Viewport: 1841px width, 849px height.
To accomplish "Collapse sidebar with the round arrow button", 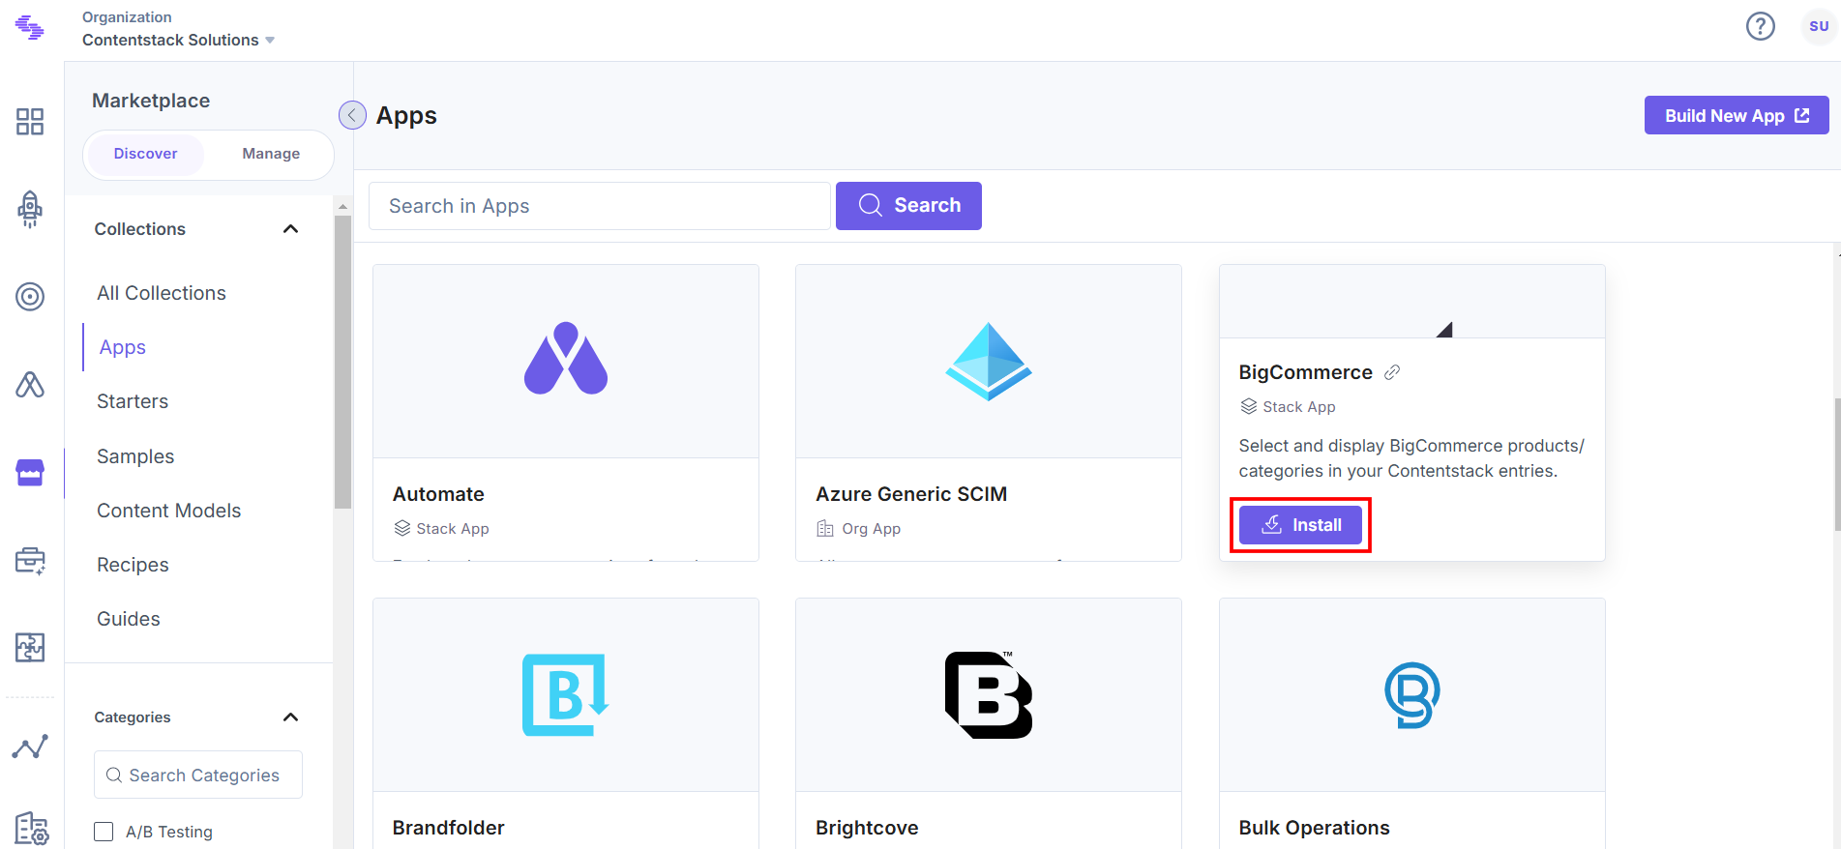I will pyautogui.click(x=352, y=115).
